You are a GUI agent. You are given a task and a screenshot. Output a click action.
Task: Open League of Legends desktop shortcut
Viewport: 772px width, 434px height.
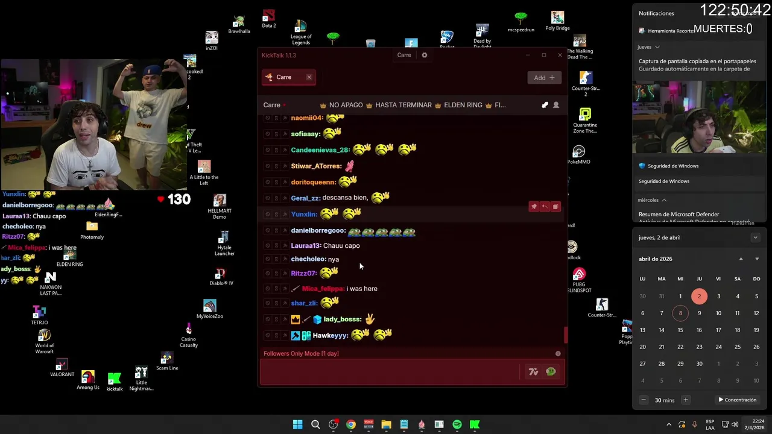pyautogui.click(x=300, y=33)
